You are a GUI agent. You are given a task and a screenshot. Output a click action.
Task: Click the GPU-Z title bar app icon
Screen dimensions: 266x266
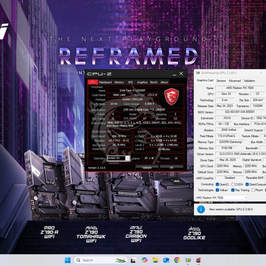click(x=198, y=73)
